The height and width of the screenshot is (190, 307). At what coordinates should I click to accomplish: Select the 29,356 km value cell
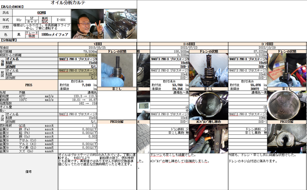(x=177, y=89)
